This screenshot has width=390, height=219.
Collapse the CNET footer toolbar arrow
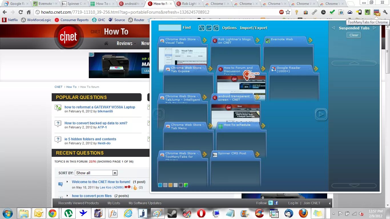[330, 203]
